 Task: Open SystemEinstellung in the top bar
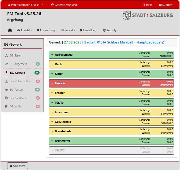(x=64, y=5)
